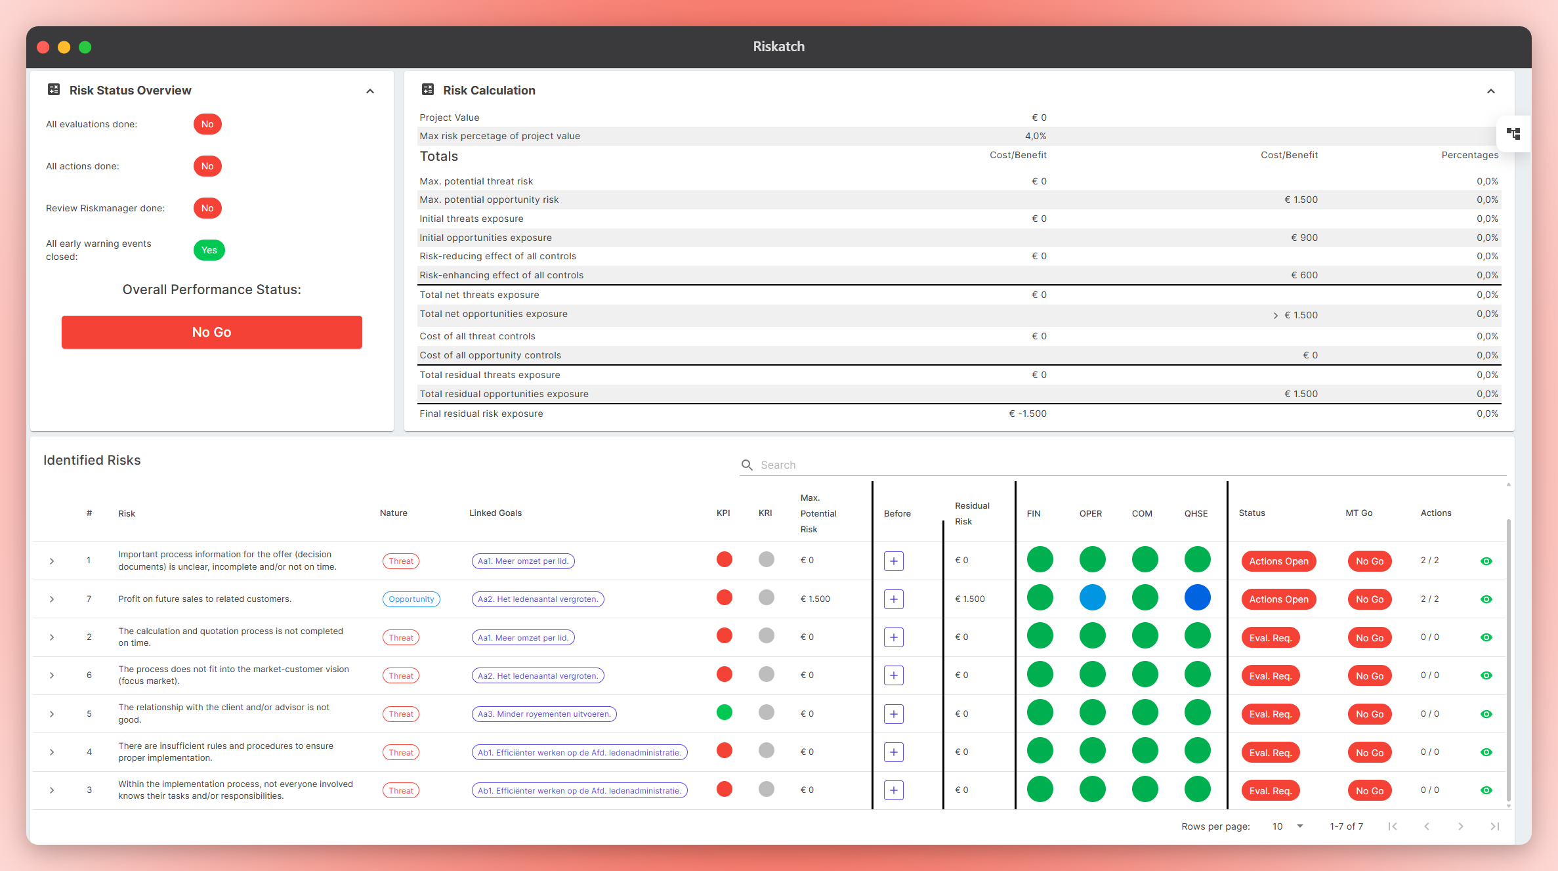This screenshot has width=1558, height=871.
Task: Click Actions Open status for risk 1
Action: (1278, 561)
